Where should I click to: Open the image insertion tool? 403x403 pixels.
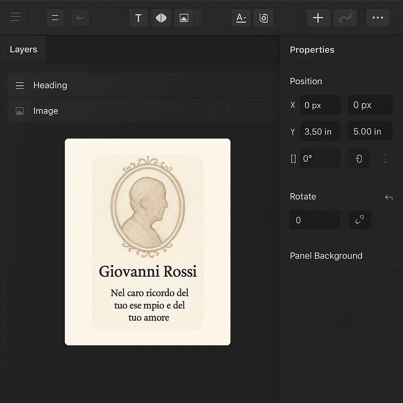point(183,18)
